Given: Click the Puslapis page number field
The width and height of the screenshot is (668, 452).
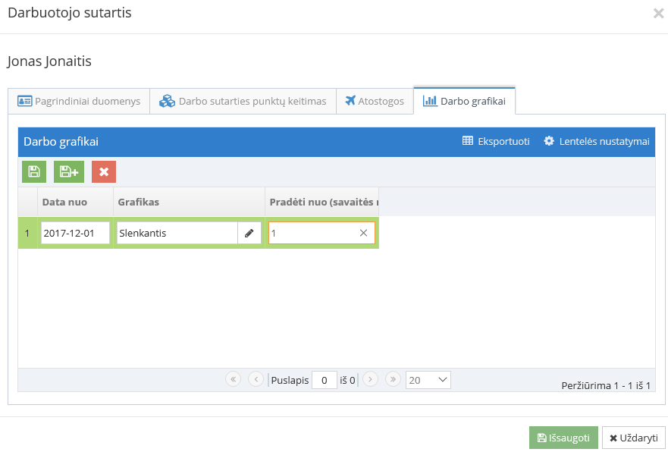Looking at the screenshot, I should click(325, 380).
